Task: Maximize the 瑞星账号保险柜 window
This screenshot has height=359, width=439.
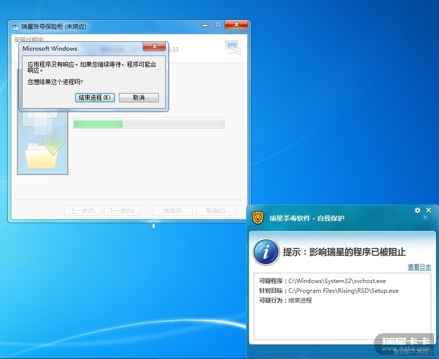Action: pos(218,25)
